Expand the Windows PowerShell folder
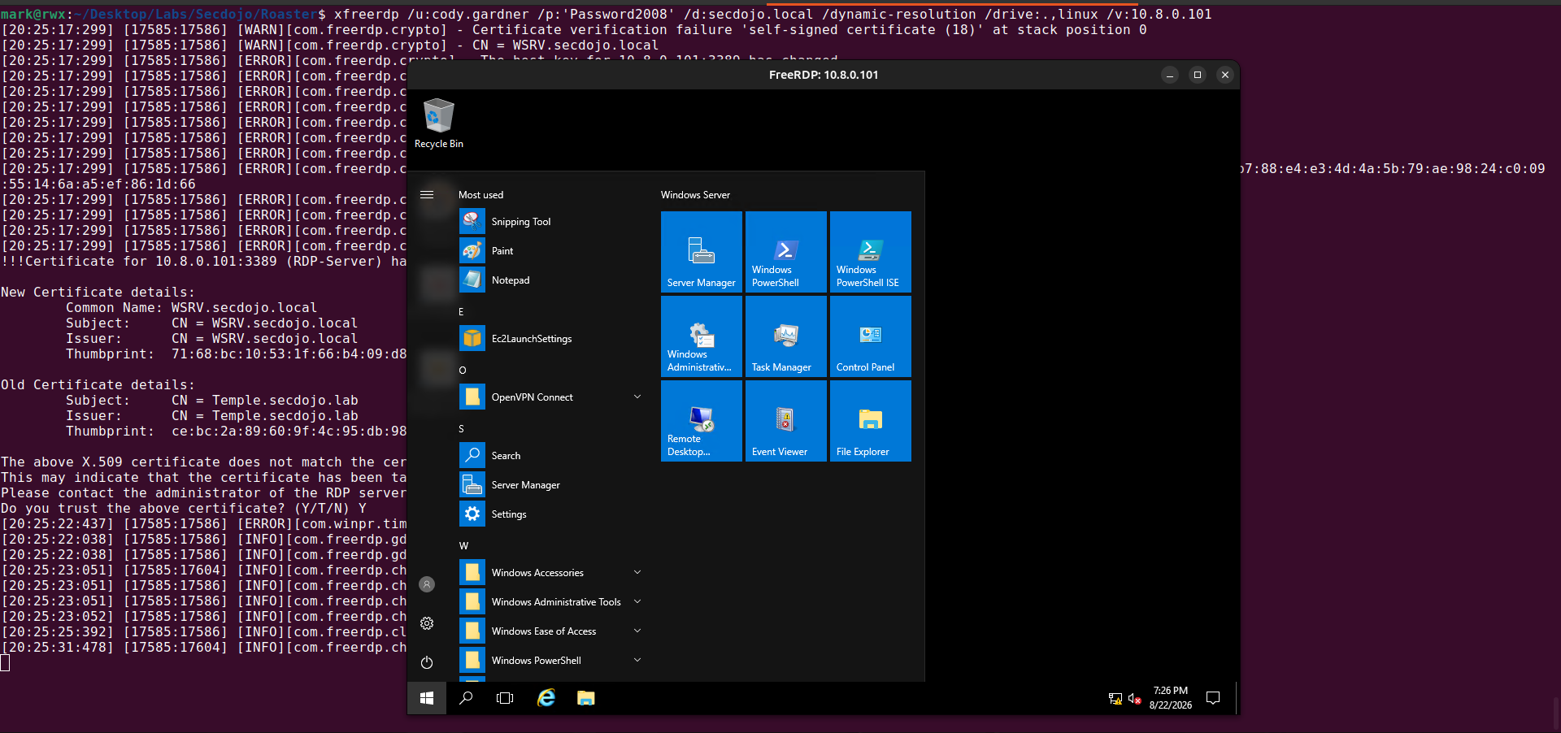Viewport: 1561px width, 733px height. coord(552,660)
